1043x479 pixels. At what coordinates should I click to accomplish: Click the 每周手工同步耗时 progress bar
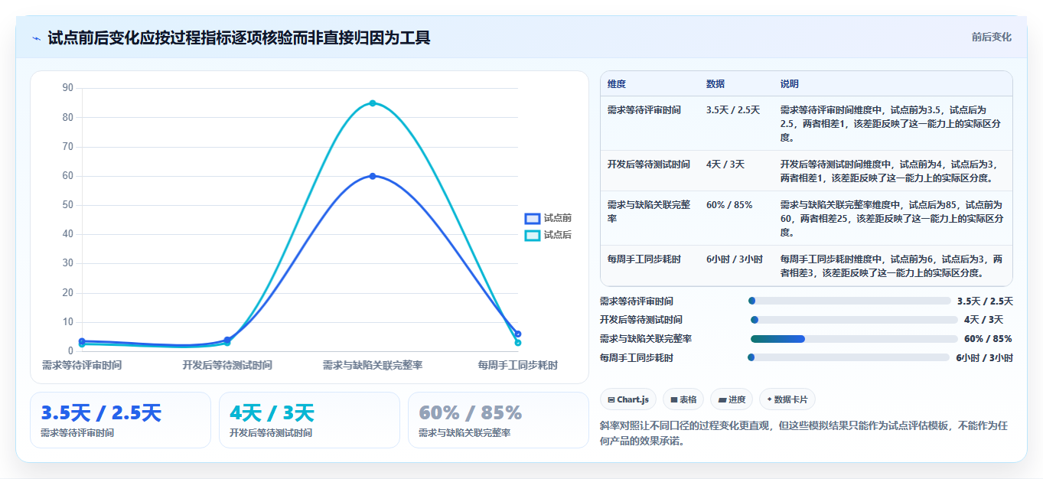click(849, 357)
